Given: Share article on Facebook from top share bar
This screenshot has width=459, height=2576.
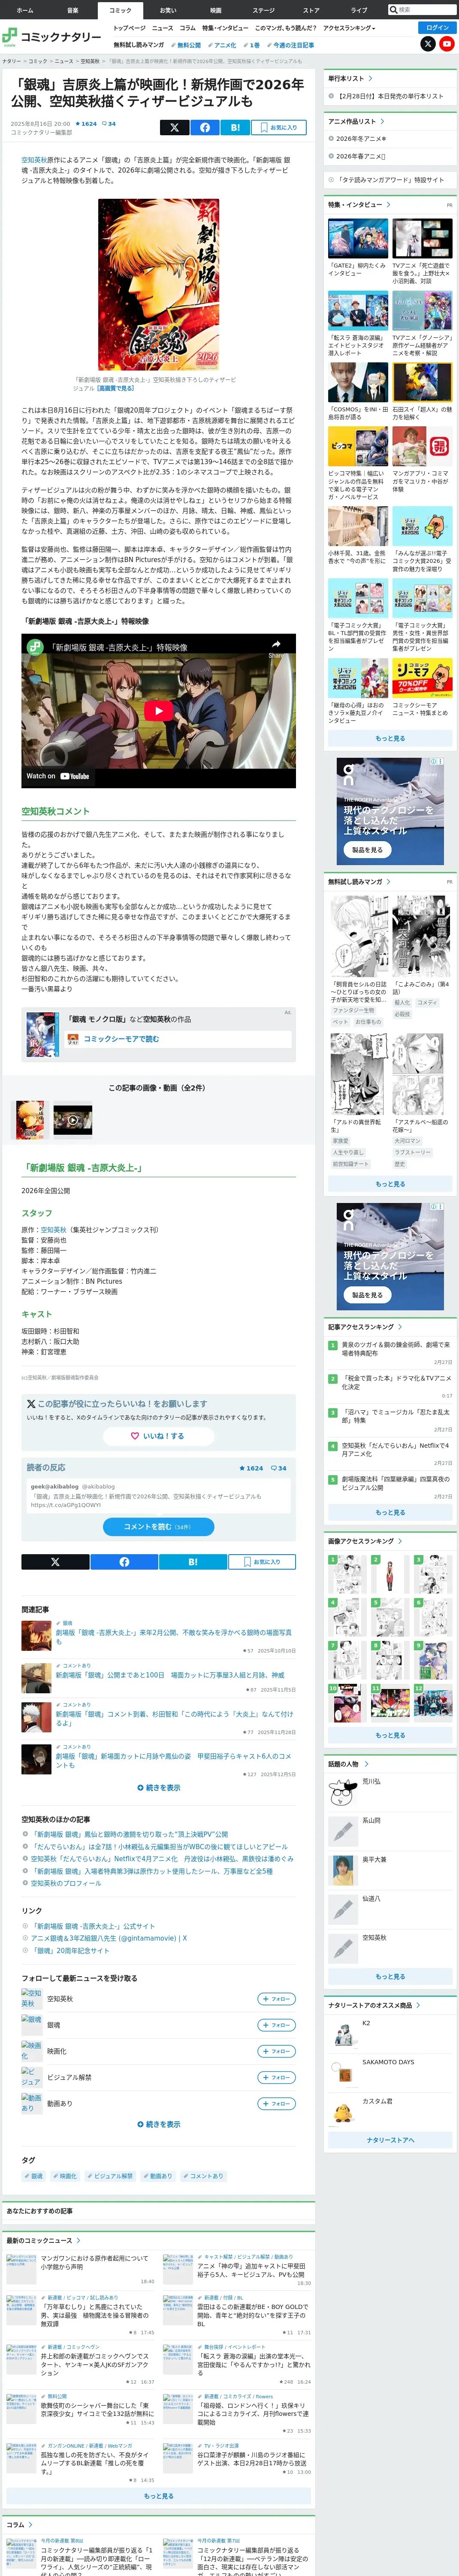Looking at the screenshot, I should (205, 127).
